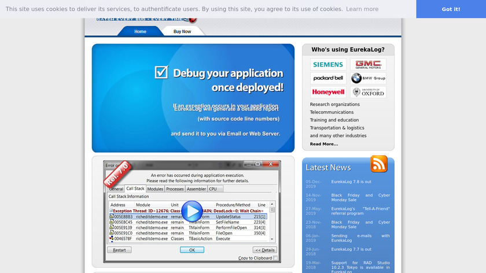Viewport: 486px width, 273px height.
Task: Click the Siemens logo
Action: [x=328, y=64]
